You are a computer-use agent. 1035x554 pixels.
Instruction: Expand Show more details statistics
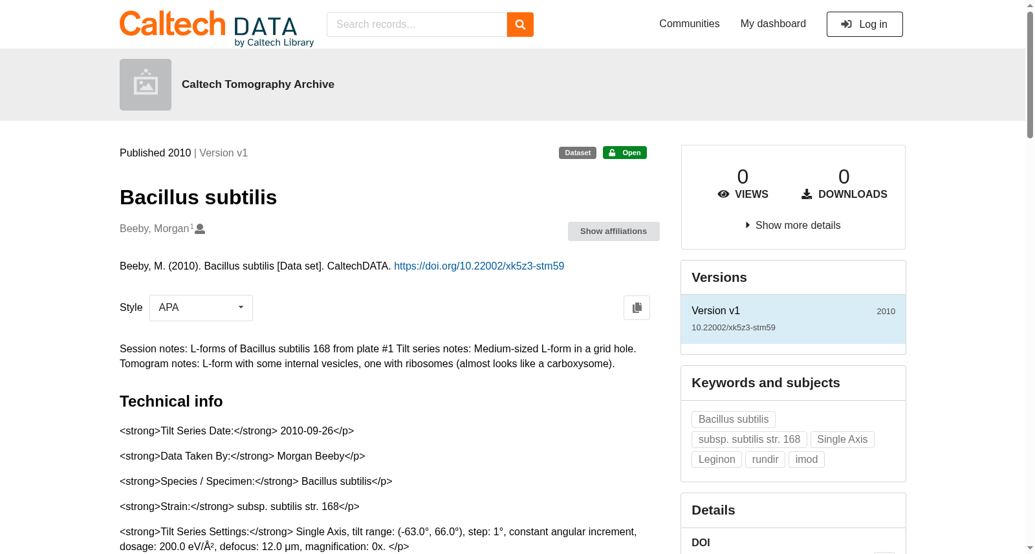click(793, 226)
